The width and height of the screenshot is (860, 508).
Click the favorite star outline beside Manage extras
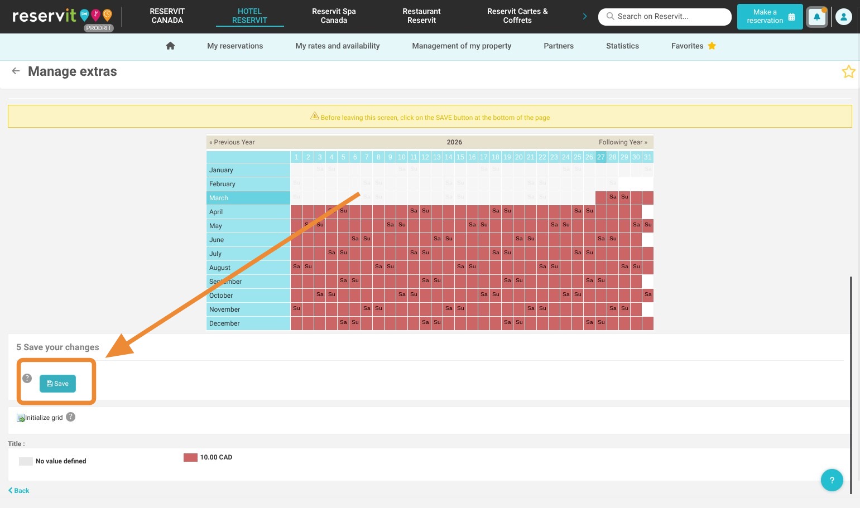click(x=848, y=71)
